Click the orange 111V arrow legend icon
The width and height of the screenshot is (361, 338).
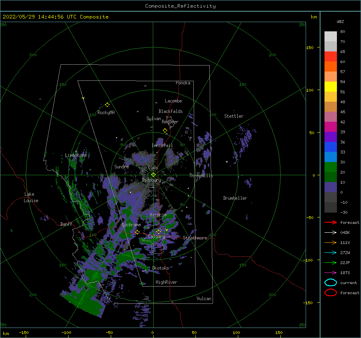(331, 242)
